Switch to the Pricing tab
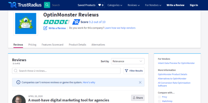 [32, 45]
